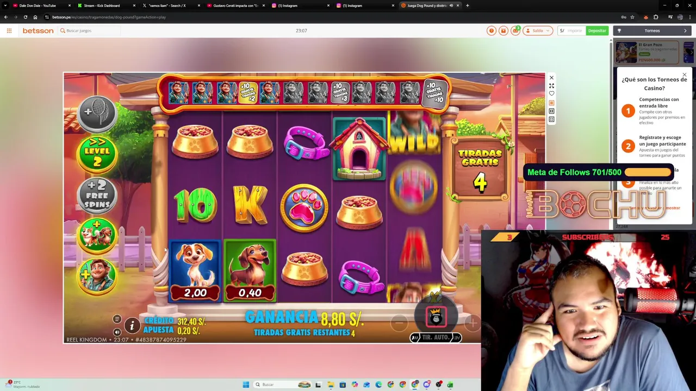Open the gift promotions icon in header
696x391 pixels.
pos(504,30)
